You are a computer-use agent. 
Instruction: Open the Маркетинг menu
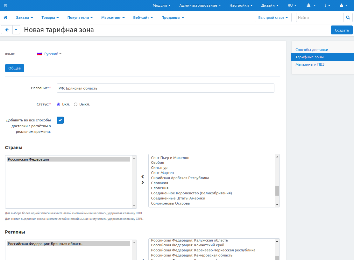coord(113,18)
